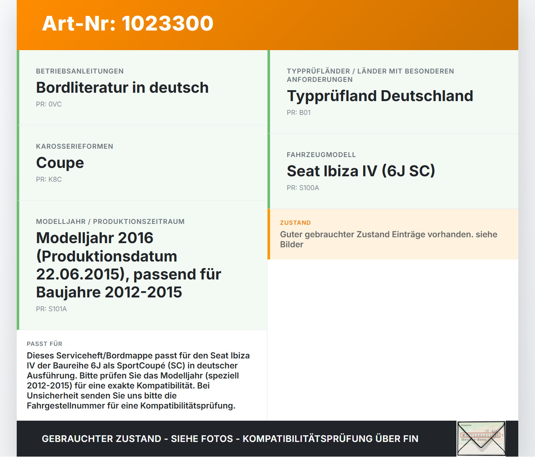The width and height of the screenshot is (535, 457).
Task: Select Typprüfland Deutschland title
Action: (380, 96)
